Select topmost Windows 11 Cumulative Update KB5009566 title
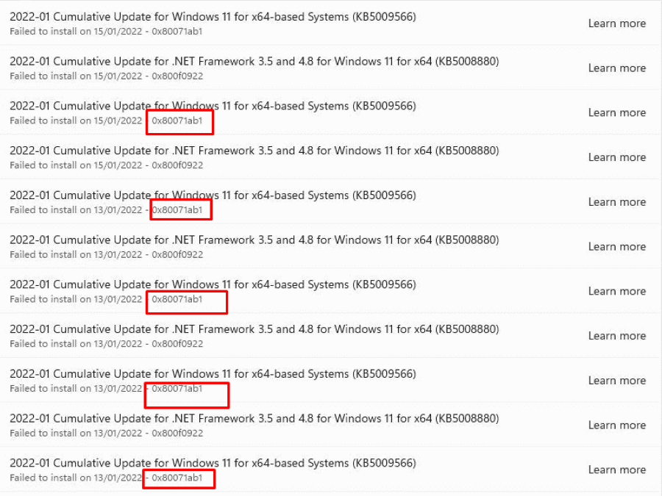The image size is (662, 496). click(x=213, y=17)
